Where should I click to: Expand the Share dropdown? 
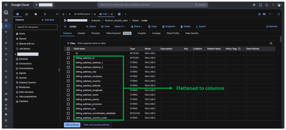[136, 26]
